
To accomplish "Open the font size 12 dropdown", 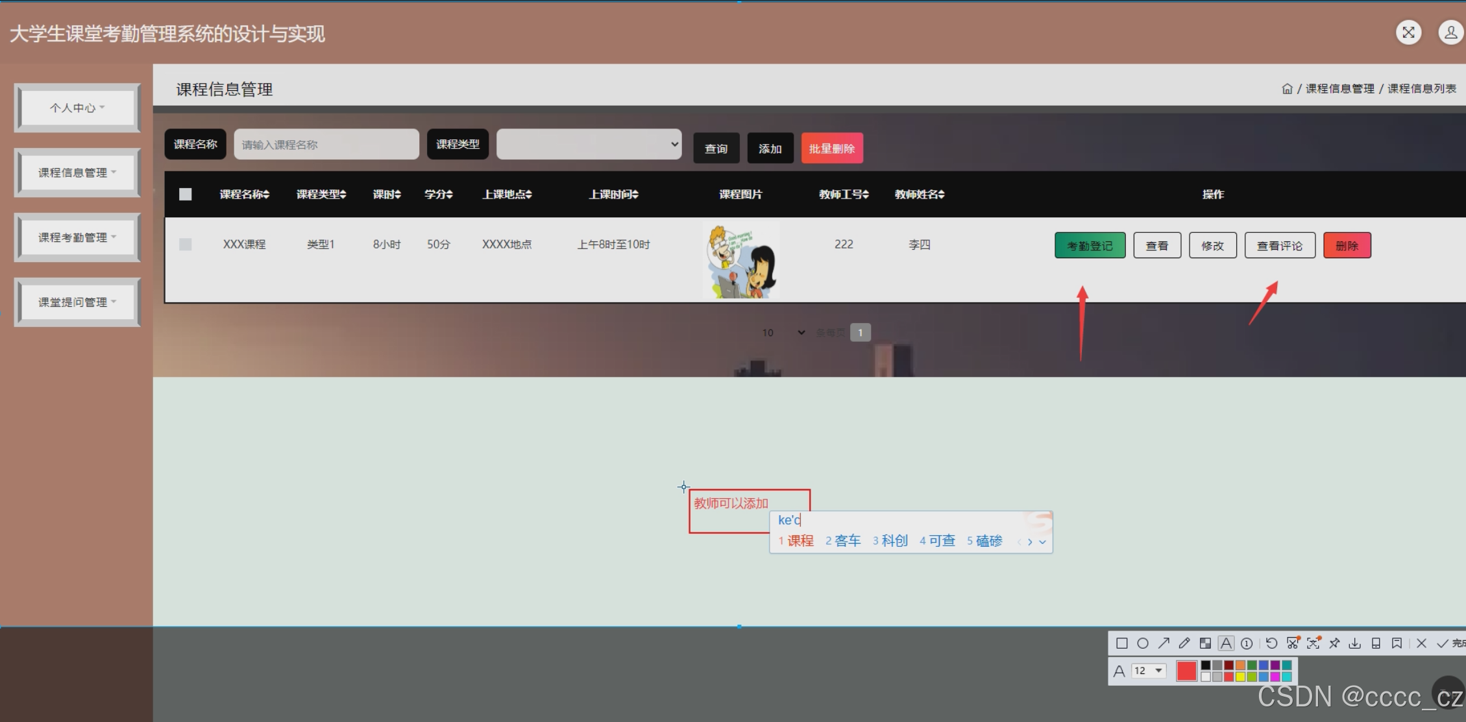I will [1149, 671].
